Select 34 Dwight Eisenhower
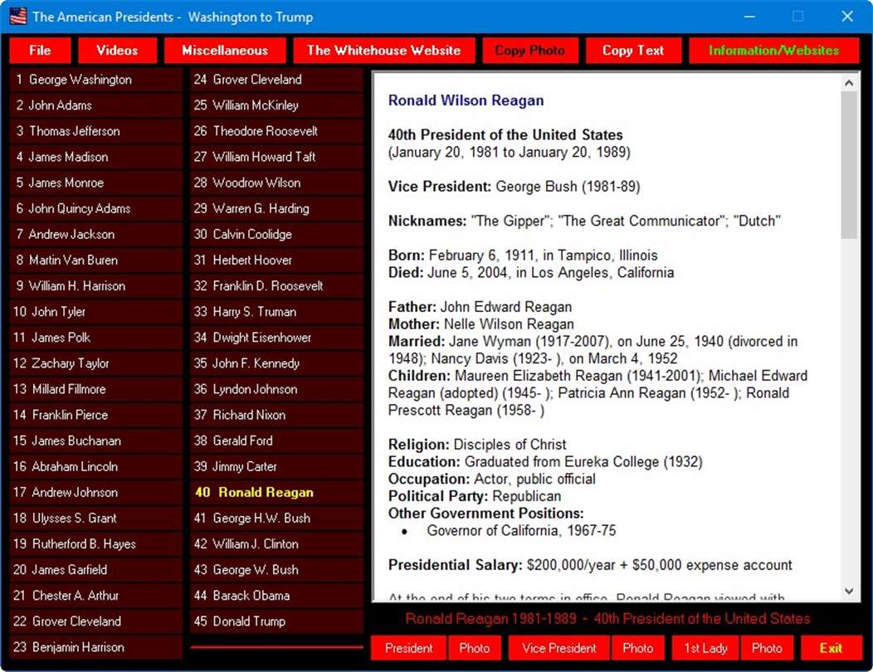The height and width of the screenshot is (672, 873). coord(276,338)
